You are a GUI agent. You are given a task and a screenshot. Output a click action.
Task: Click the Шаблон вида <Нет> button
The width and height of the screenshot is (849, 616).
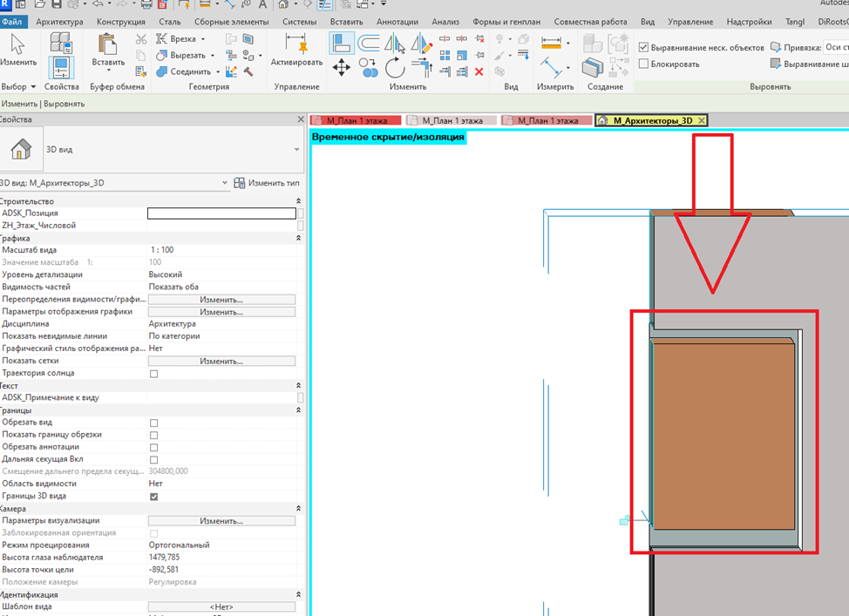pos(221,607)
